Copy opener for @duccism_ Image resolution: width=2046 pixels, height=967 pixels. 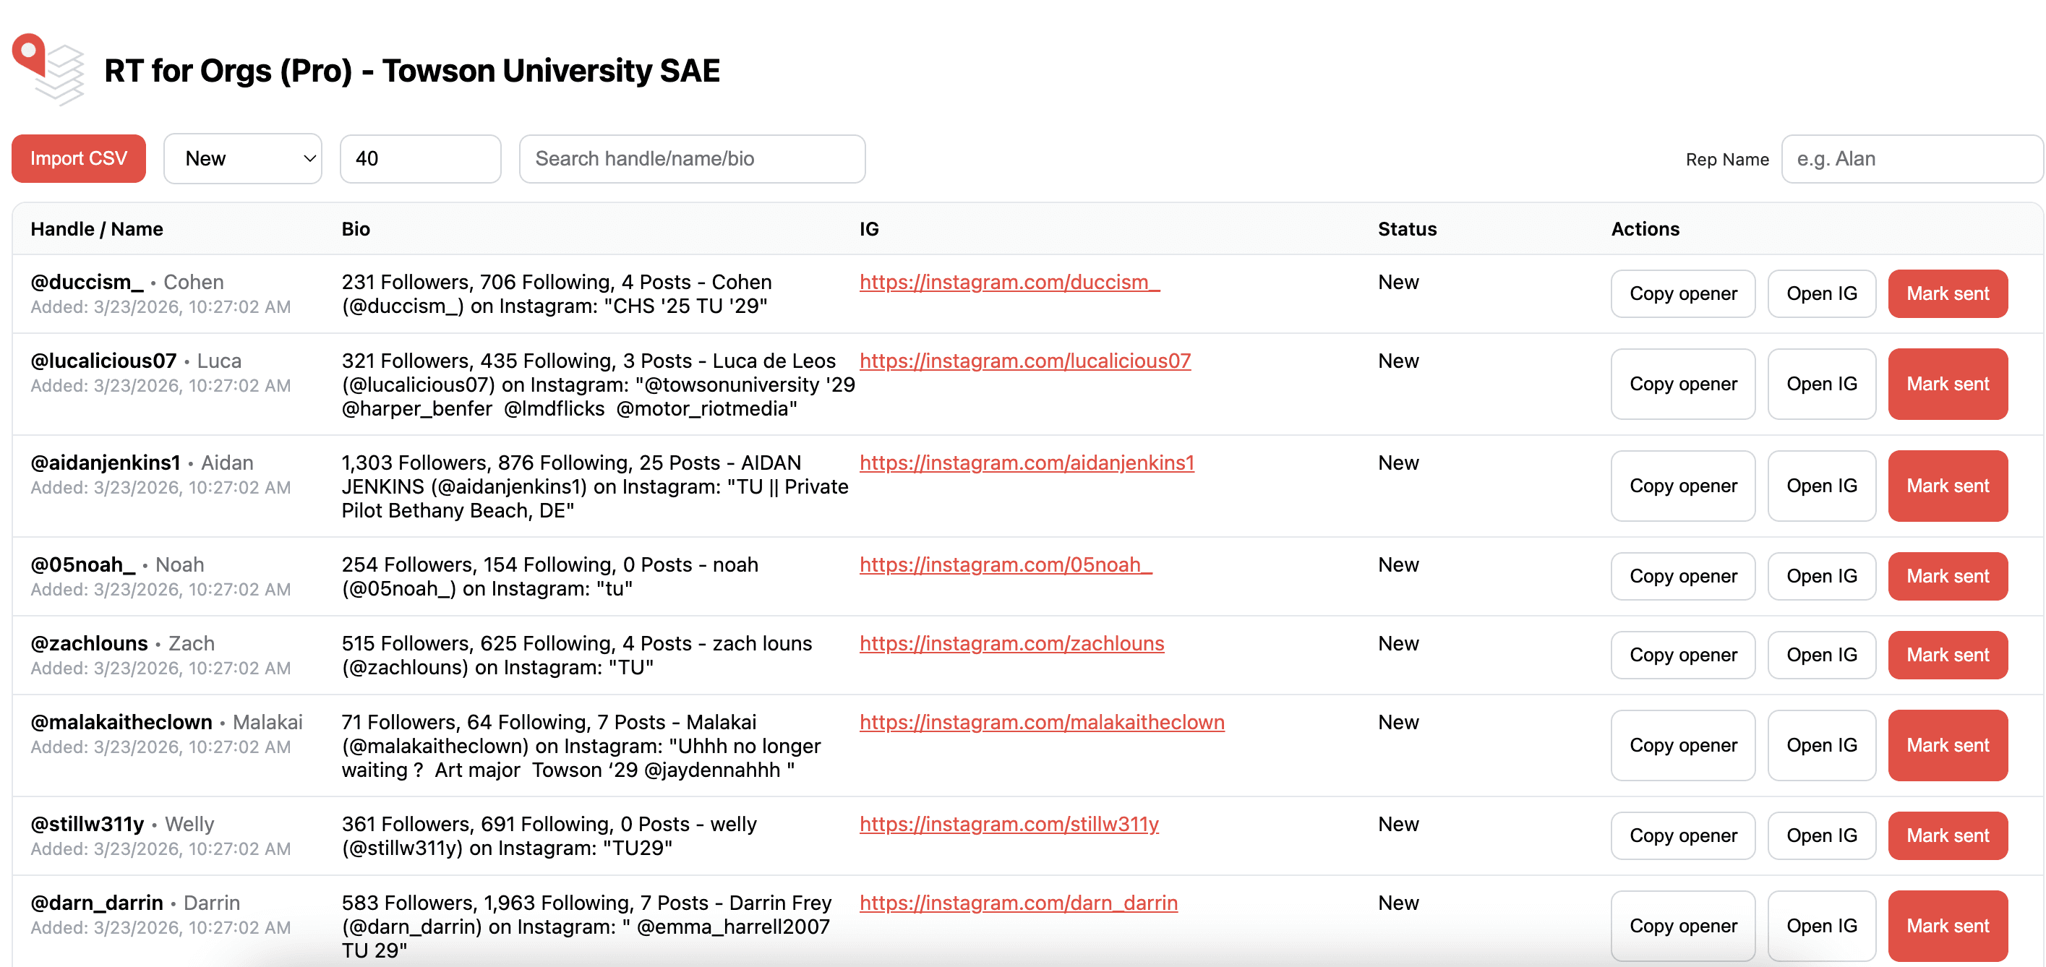(1682, 293)
